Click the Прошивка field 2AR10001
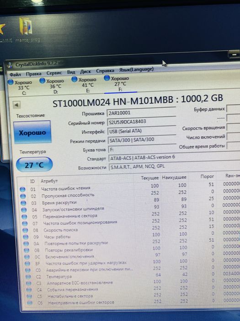Image resolution: width=240 pixels, height=321 pixels. coord(141,112)
